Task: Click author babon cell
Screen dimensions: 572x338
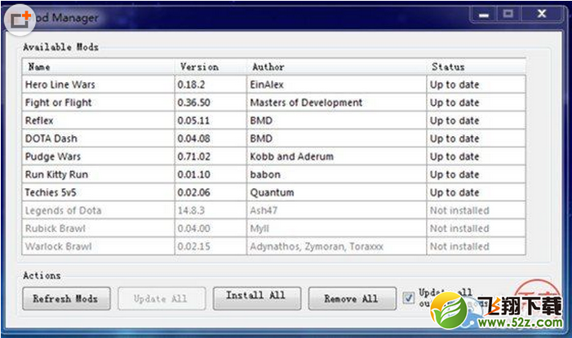Action: pos(337,174)
